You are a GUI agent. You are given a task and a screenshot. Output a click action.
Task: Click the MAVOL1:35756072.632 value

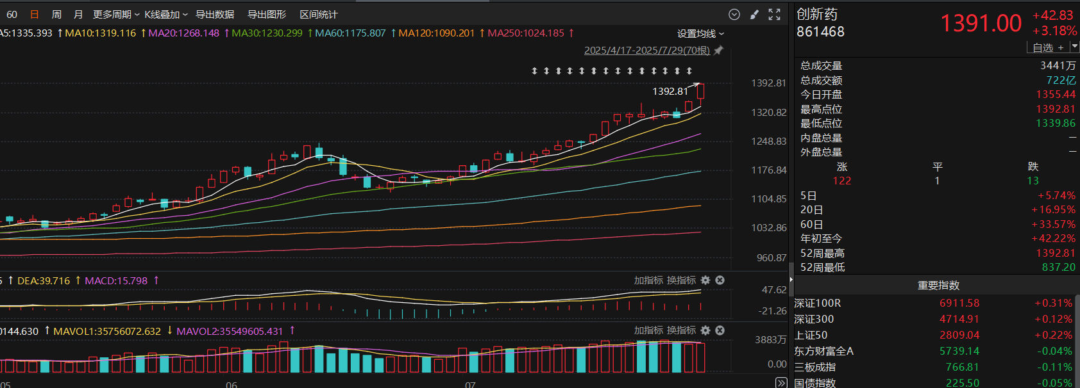click(x=107, y=331)
